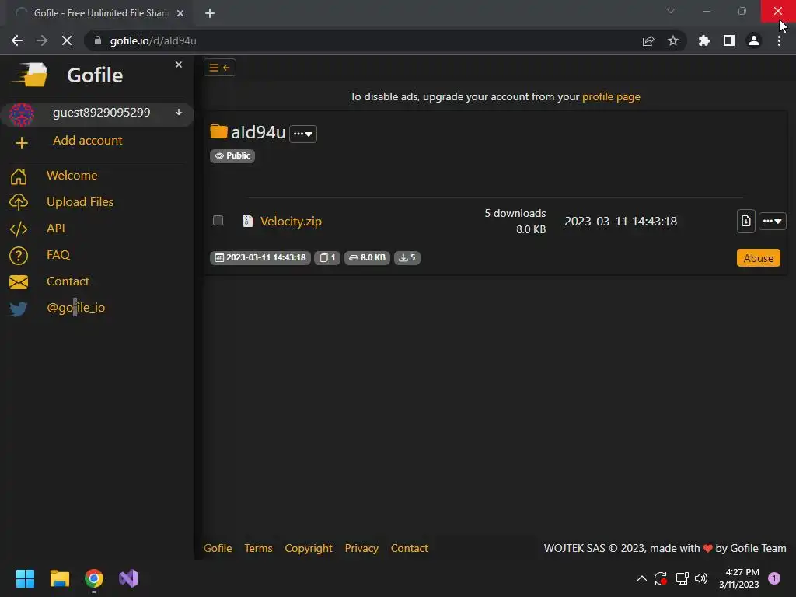Collapse sidebar using the menu-arrow toggle button
Screen dimensions: 796x597
(x=220, y=68)
